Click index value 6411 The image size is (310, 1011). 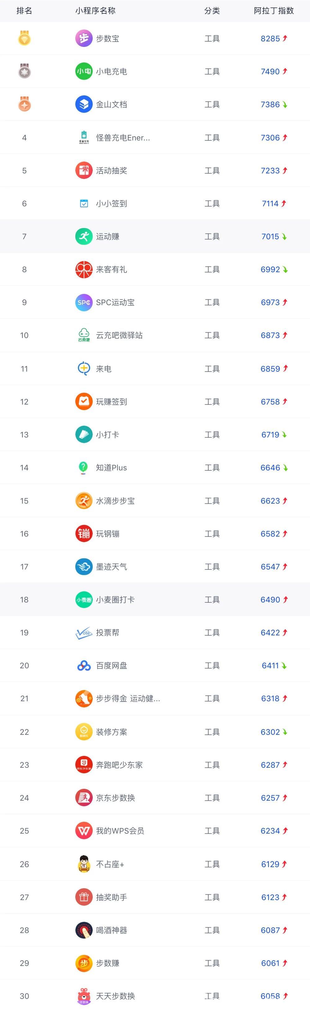point(270,666)
